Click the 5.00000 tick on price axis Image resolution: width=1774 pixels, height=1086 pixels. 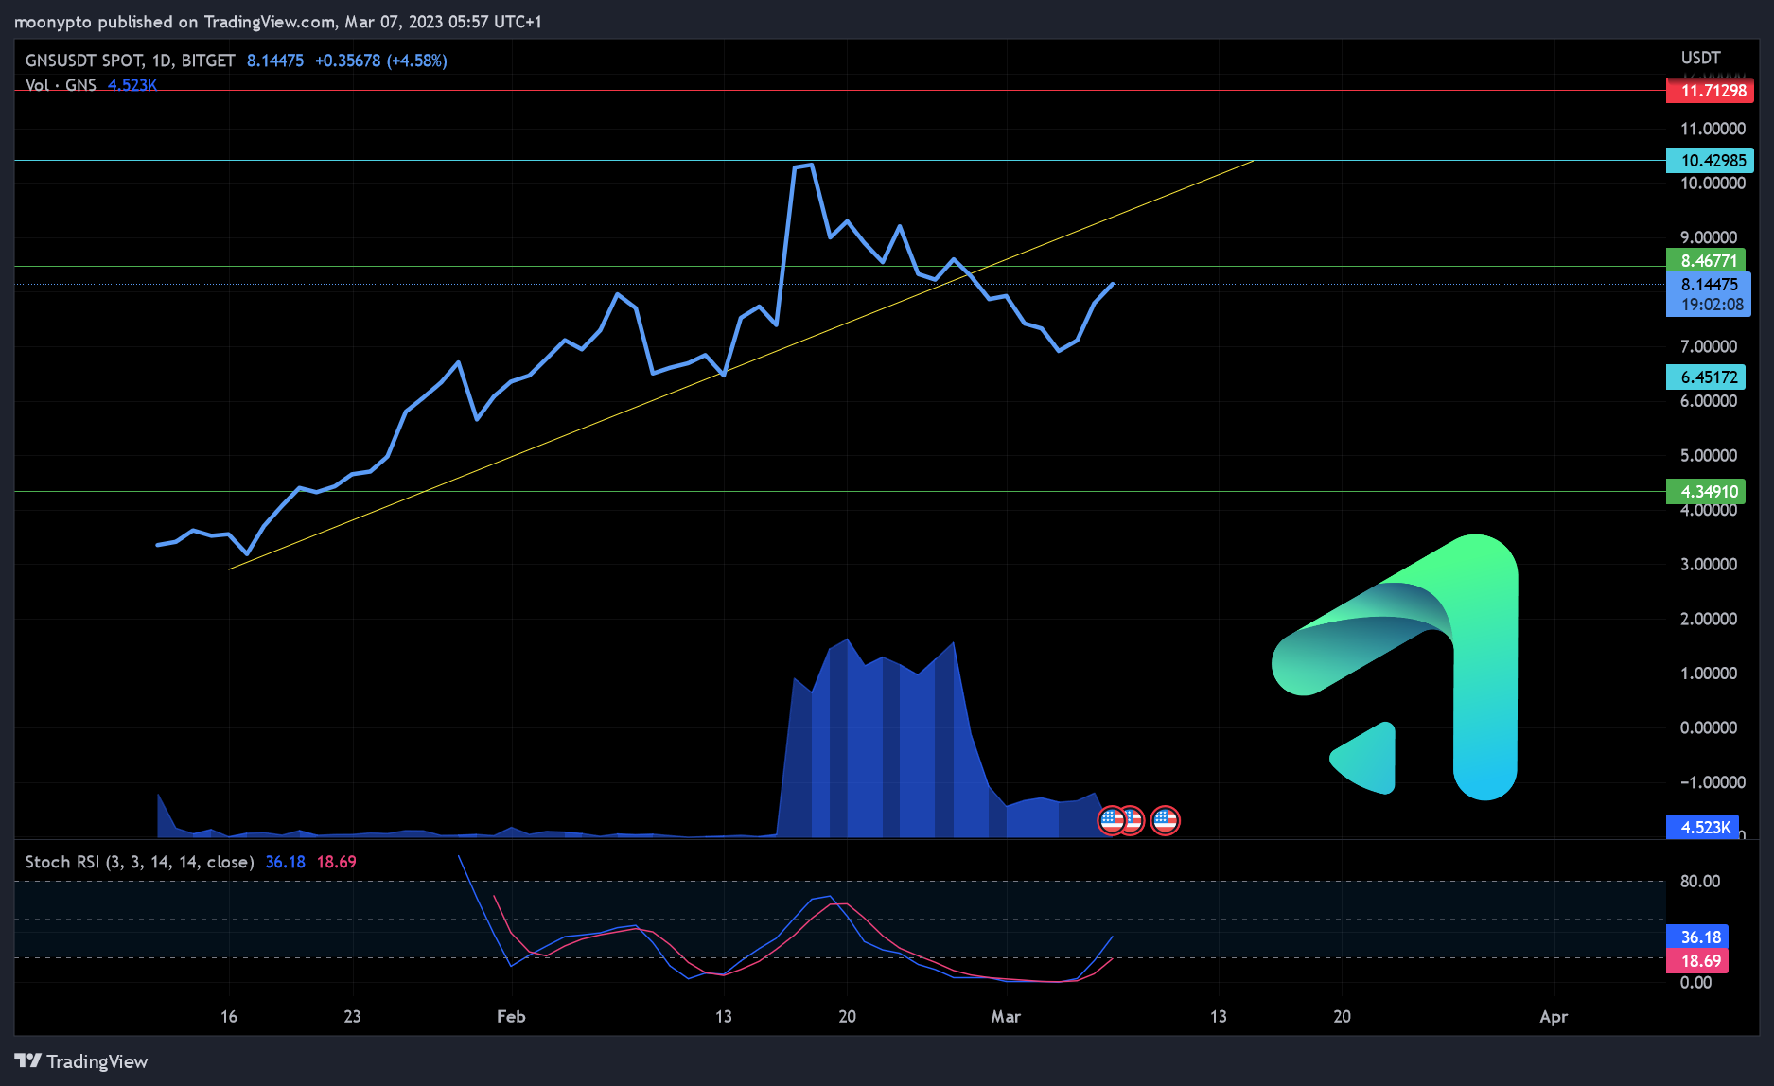(x=1709, y=455)
